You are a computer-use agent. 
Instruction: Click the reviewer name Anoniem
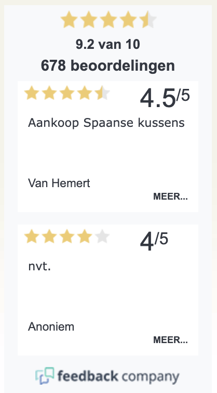[x=51, y=327]
